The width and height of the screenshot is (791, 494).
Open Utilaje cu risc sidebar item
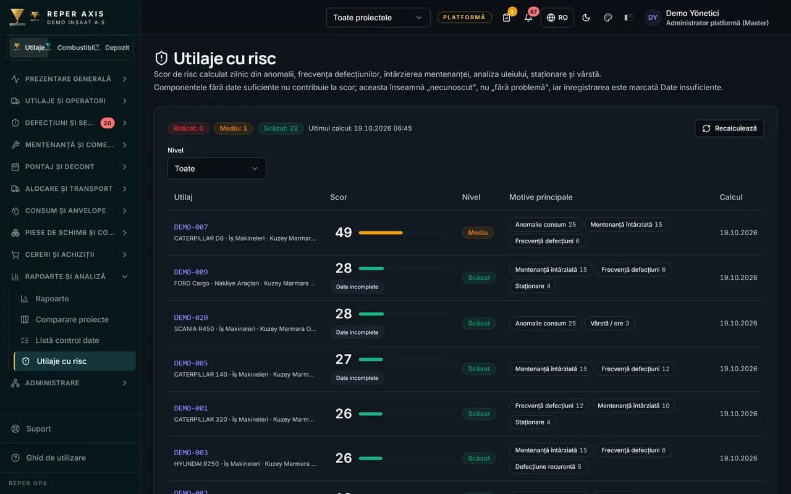click(x=75, y=361)
